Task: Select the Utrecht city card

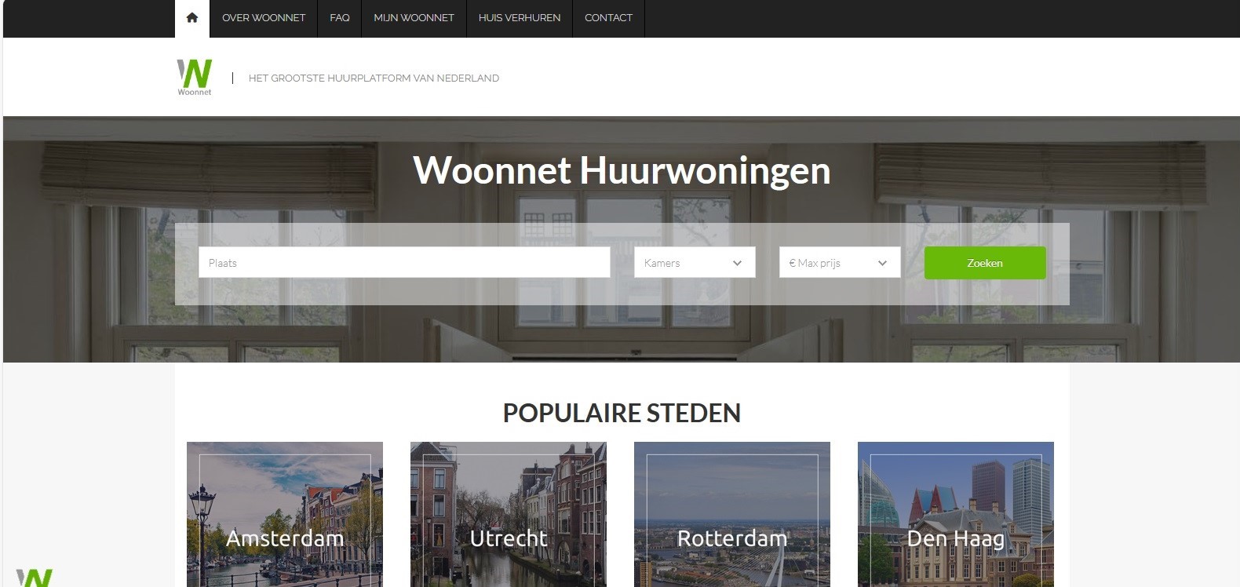Action: [x=509, y=514]
